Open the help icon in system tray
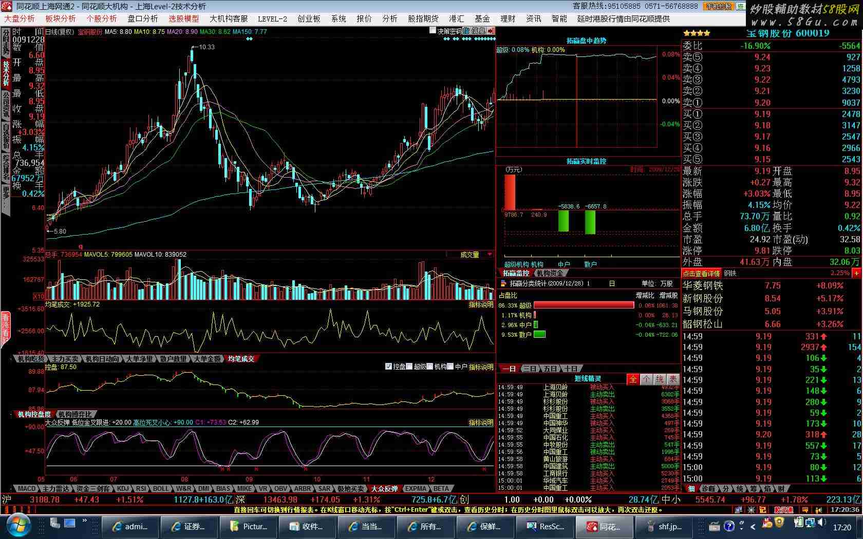This screenshot has width=863, height=539. 729,526
